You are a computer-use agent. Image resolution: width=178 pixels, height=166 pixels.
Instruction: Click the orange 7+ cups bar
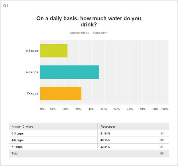pyautogui.click(x=61, y=93)
